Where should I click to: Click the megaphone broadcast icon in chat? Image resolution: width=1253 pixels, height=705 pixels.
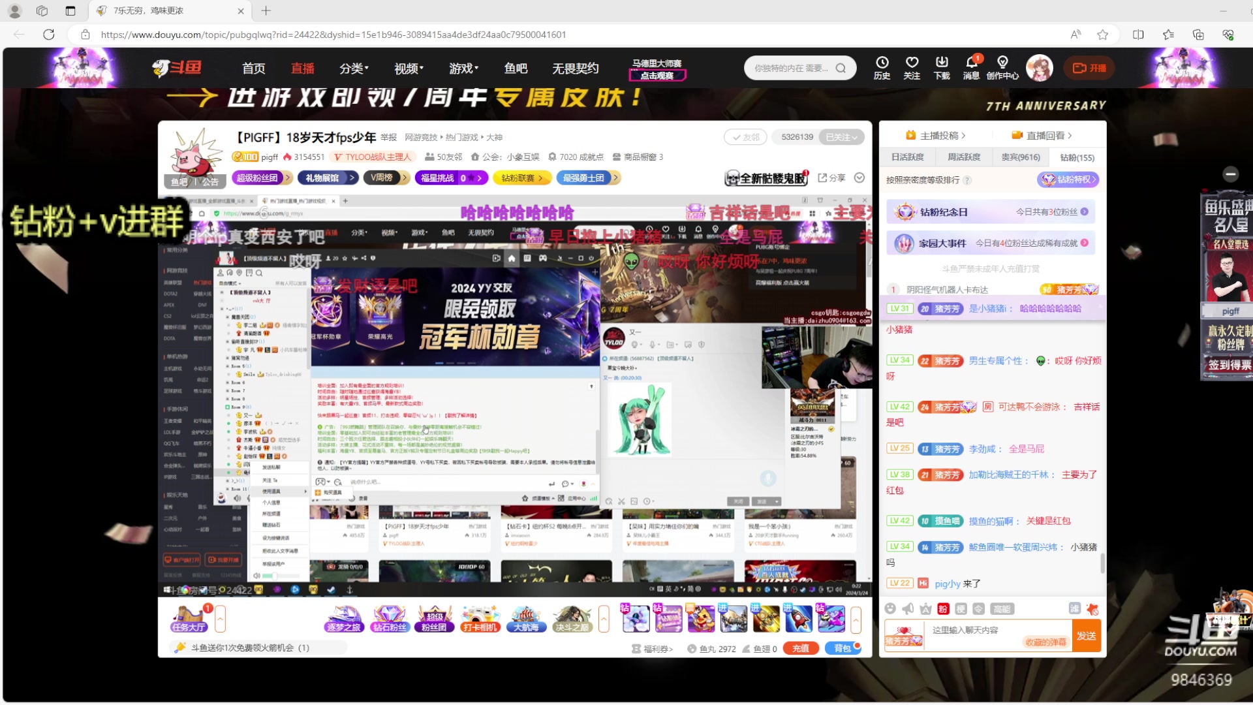908,608
